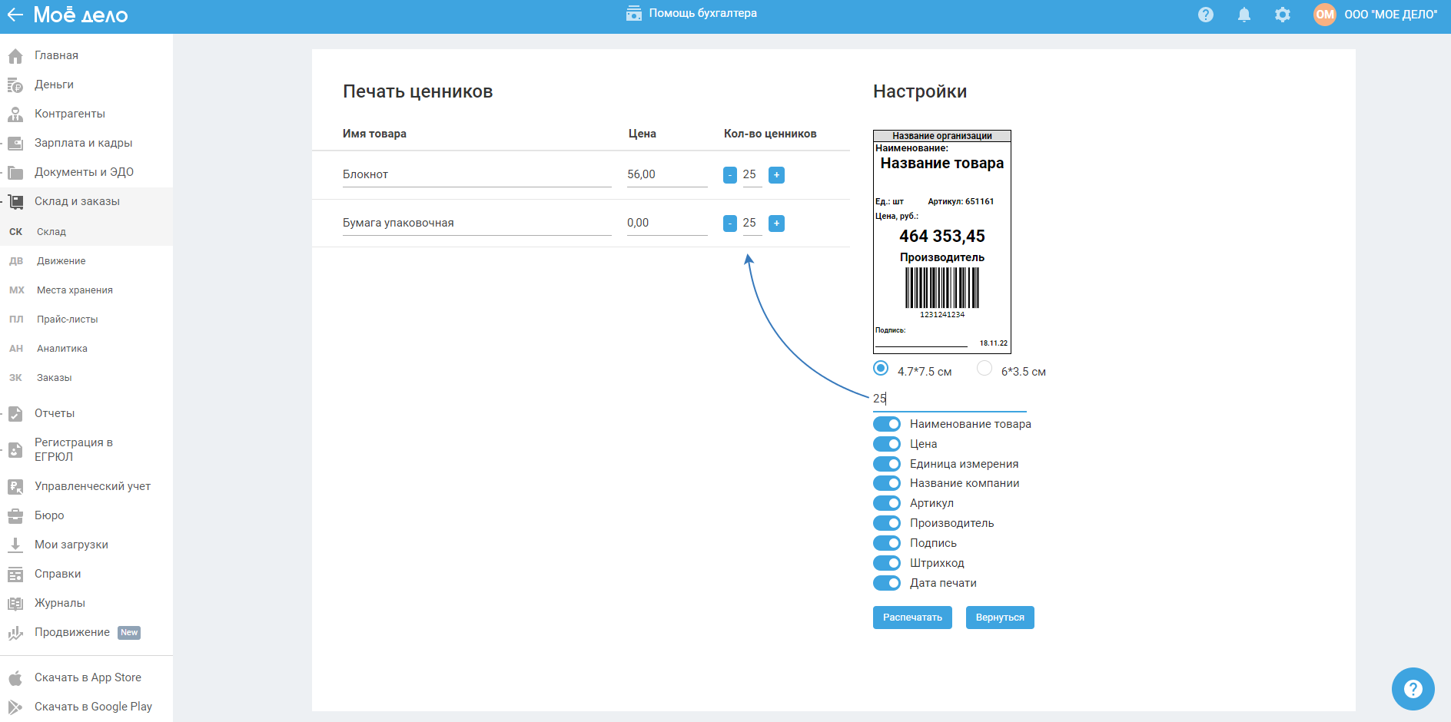Screen dimensions: 1451x722
Task: Expand the Деньги sidebar section
Action: tap(54, 84)
